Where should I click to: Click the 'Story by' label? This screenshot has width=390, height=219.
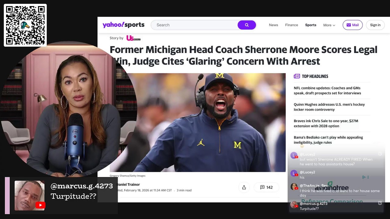[x=116, y=38]
